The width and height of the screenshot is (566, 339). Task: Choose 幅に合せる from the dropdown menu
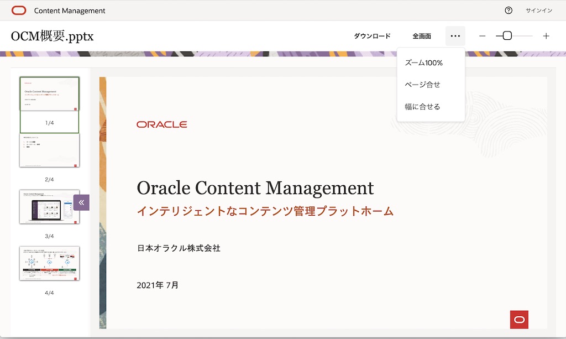pos(423,107)
